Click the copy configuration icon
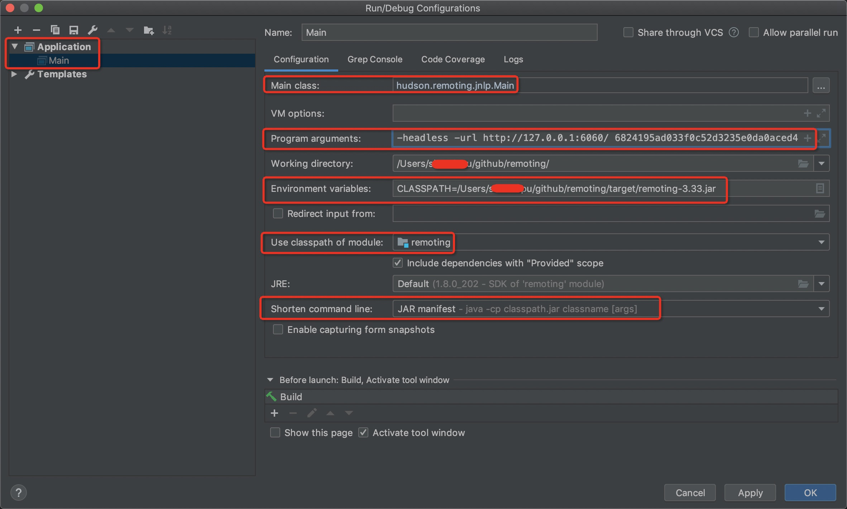The image size is (847, 509). pyautogui.click(x=55, y=30)
